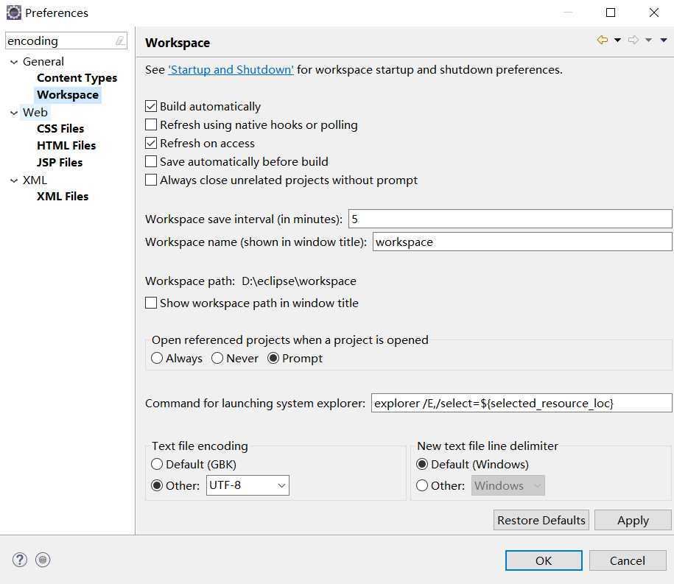
Task: Collapse the General tree node
Action: click(13, 62)
